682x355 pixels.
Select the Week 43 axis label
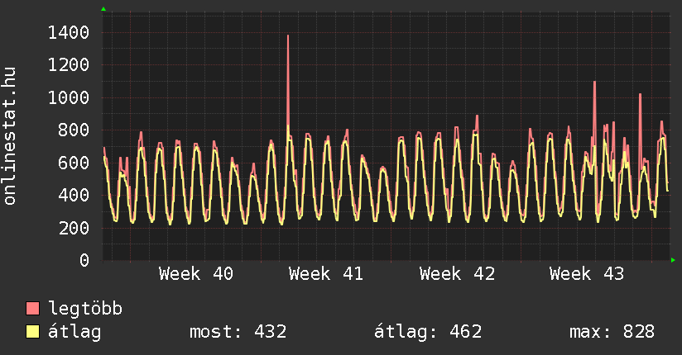[x=587, y=273]
